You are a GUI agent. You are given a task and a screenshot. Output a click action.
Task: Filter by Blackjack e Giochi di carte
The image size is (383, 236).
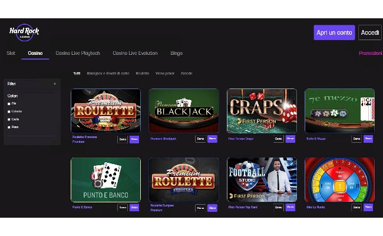[108, 73]
